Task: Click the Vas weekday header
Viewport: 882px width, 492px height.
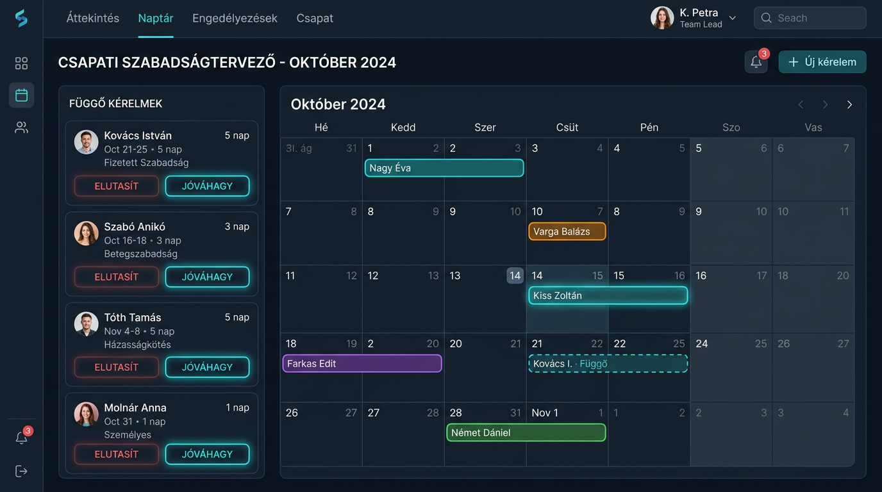Action: click(x=813, y=127)
